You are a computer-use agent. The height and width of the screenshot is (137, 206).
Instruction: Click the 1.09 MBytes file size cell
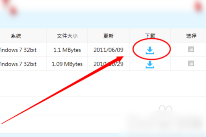(x=67, y=64)
